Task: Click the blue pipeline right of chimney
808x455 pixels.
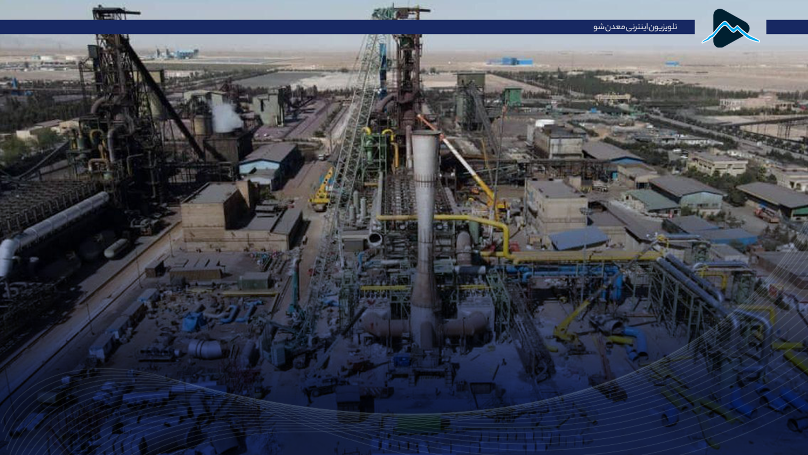Action: point(566,271)
